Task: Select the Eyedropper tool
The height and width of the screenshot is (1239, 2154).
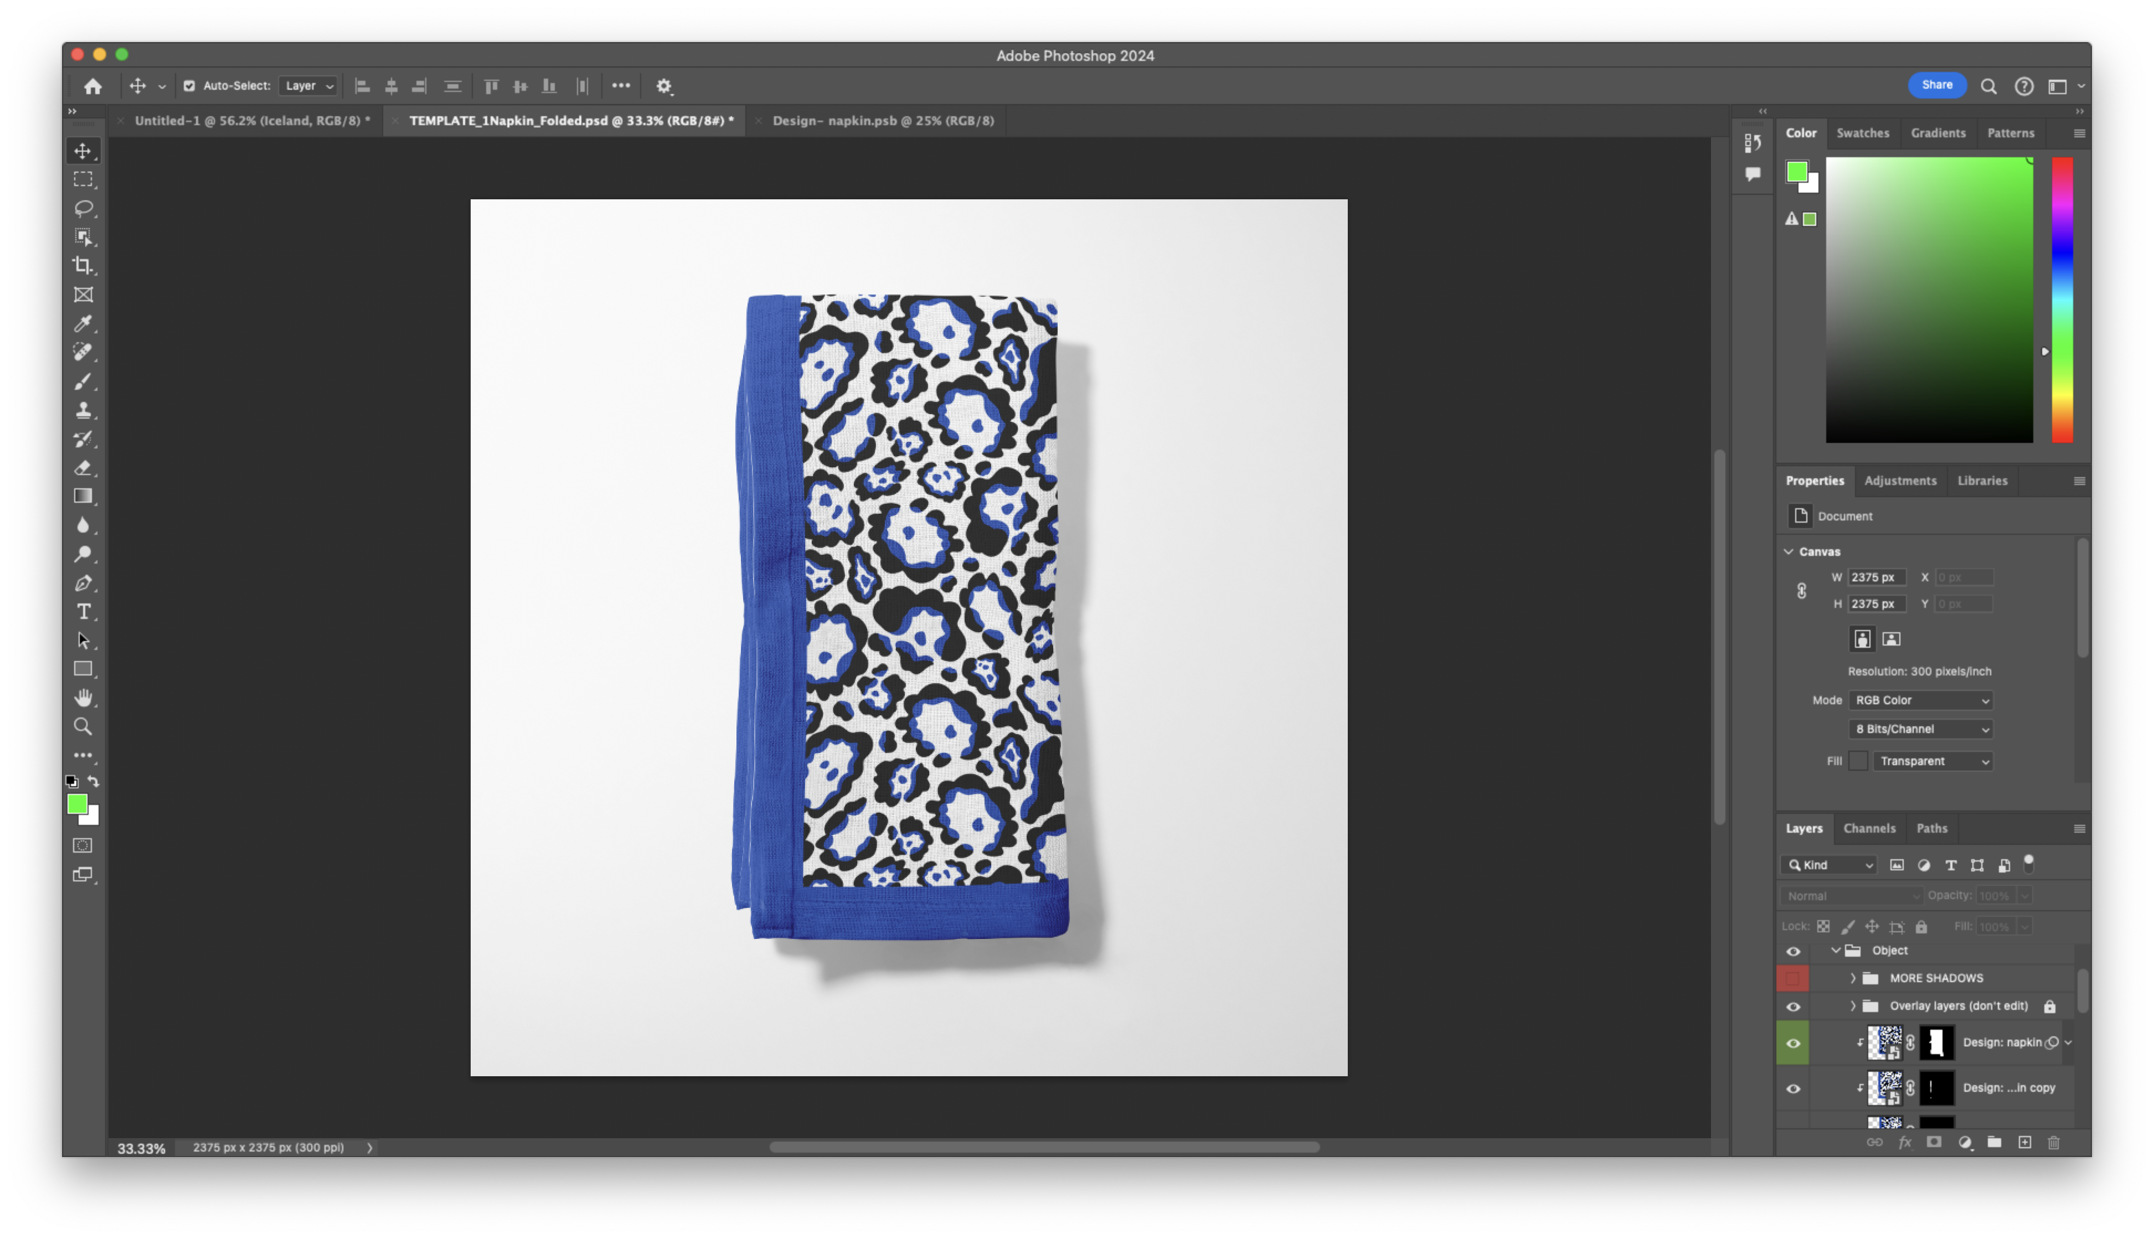Action: pos(83,323)
